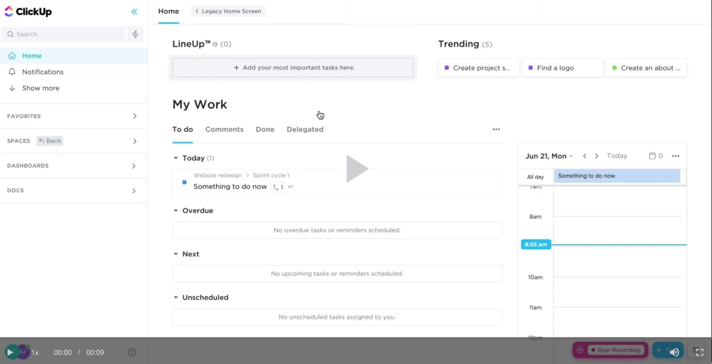Image resolution: width=712 pixels, height=364 pixels.
Task: Enter fullscreen video mode
Action: (x=699, y=352)
